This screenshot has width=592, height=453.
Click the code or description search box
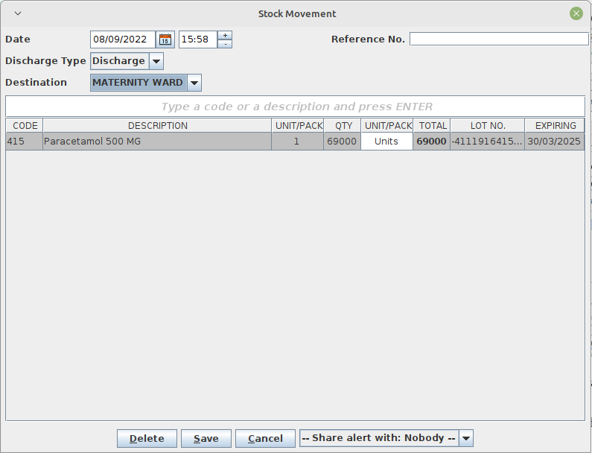click(296, 107)
